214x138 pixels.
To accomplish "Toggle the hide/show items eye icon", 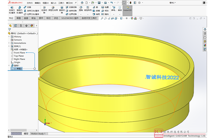I will pyautogui.click(x=126, y=18).
